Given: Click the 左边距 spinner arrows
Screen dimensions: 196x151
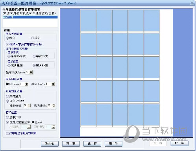Looking at the screenshot, I should click(29, 127).
